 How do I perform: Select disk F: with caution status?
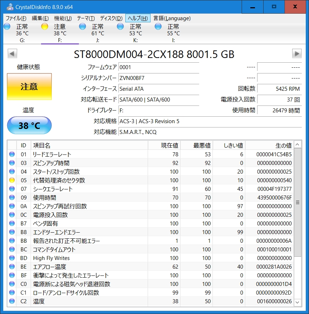(60, 33)
